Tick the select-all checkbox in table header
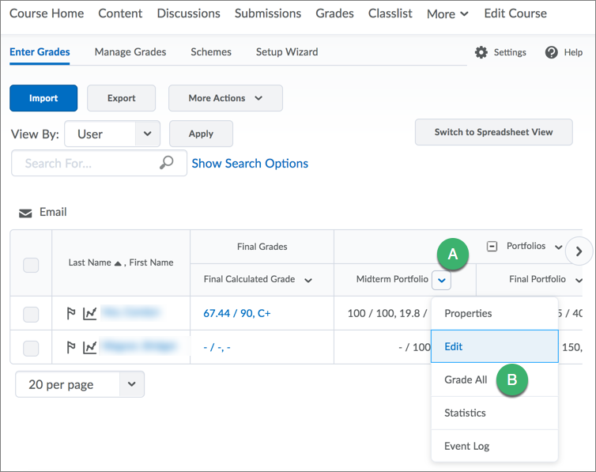This screenshot has height=472, width=596. click(x=31, y=265)
